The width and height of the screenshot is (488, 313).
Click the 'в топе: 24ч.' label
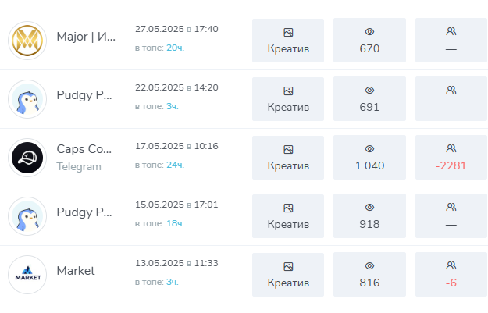pos(159,165)
